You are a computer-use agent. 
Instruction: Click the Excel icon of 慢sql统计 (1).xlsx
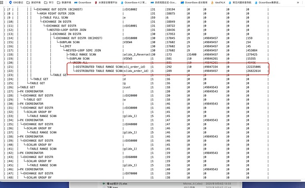point(104,184)
